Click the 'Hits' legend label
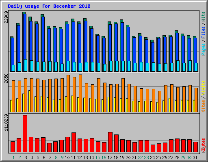This screenshot has width=208, height=162. pyautogui.click(x=203, y=17)
